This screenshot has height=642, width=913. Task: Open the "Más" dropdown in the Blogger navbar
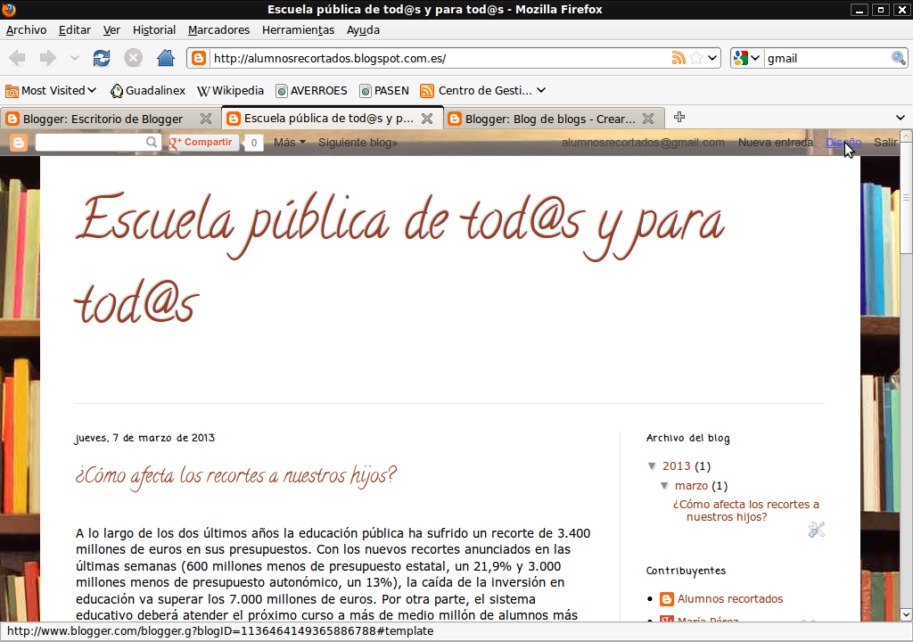[x=289, y=142]
